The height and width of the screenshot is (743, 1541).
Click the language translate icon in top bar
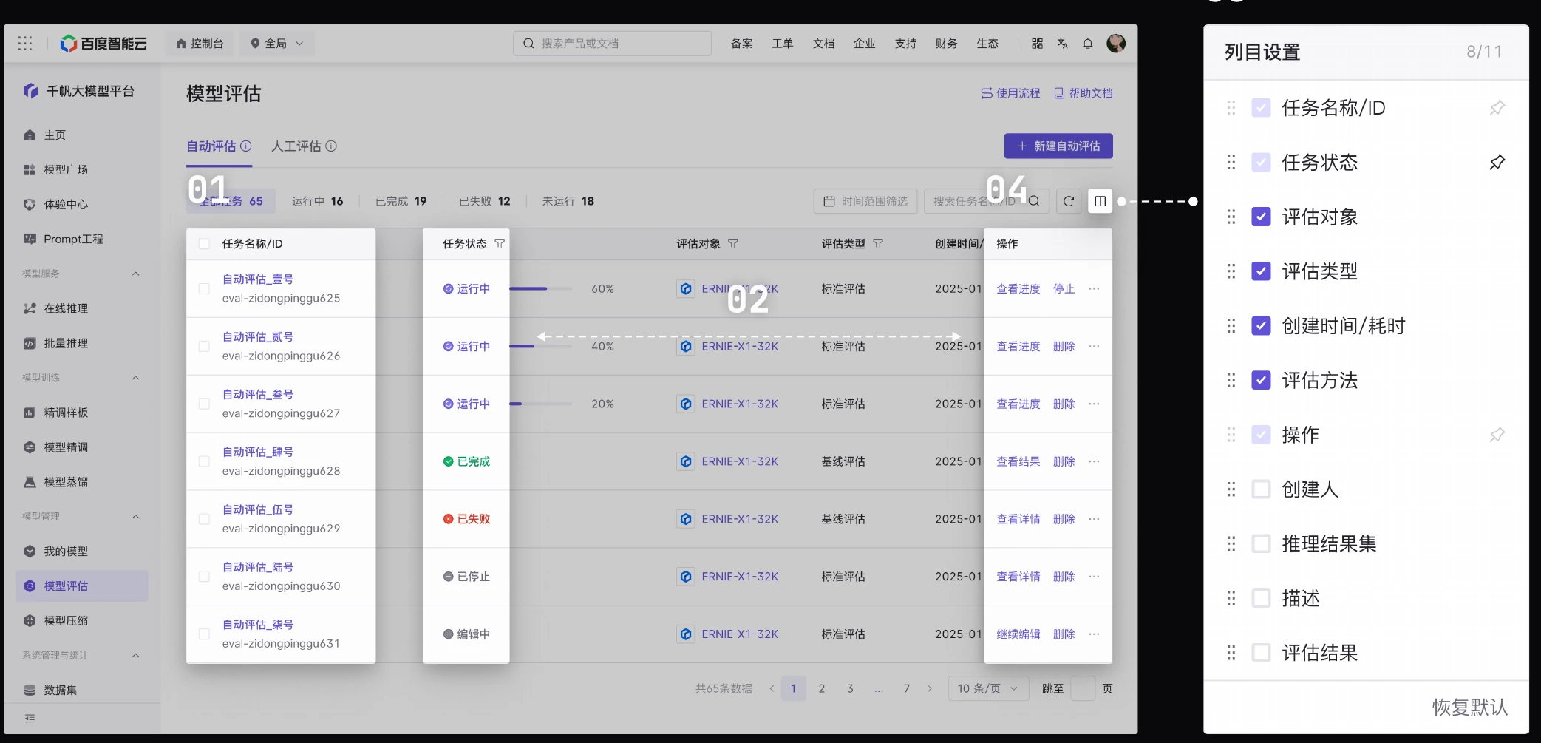[1063, 44]
